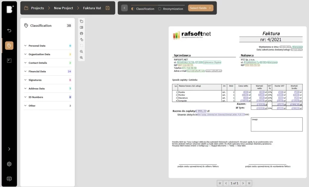Expand the Personal Data category
This screenshot has height=187, width=309.
25,46
